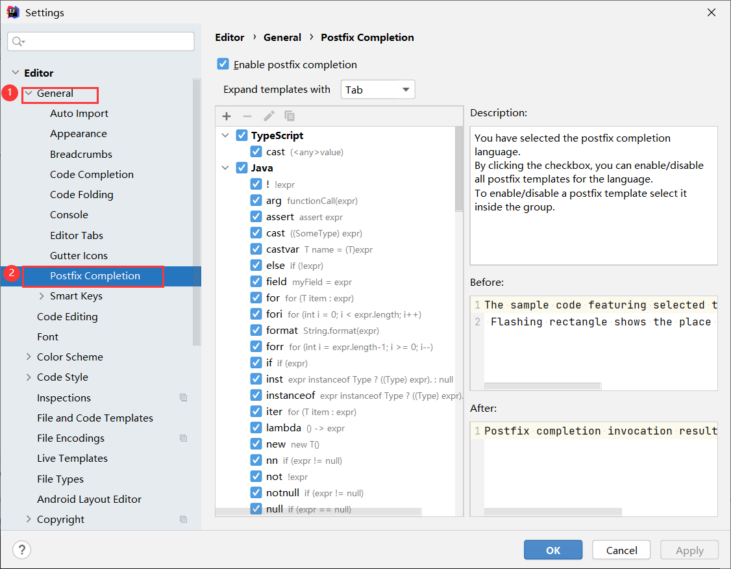
Task: Click the OK button
Action: pyautogui.click(x=553, y=550)
